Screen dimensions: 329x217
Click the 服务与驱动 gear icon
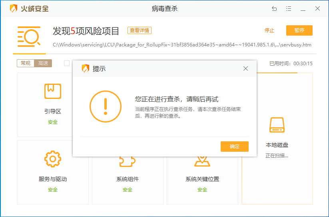[53, 159]
